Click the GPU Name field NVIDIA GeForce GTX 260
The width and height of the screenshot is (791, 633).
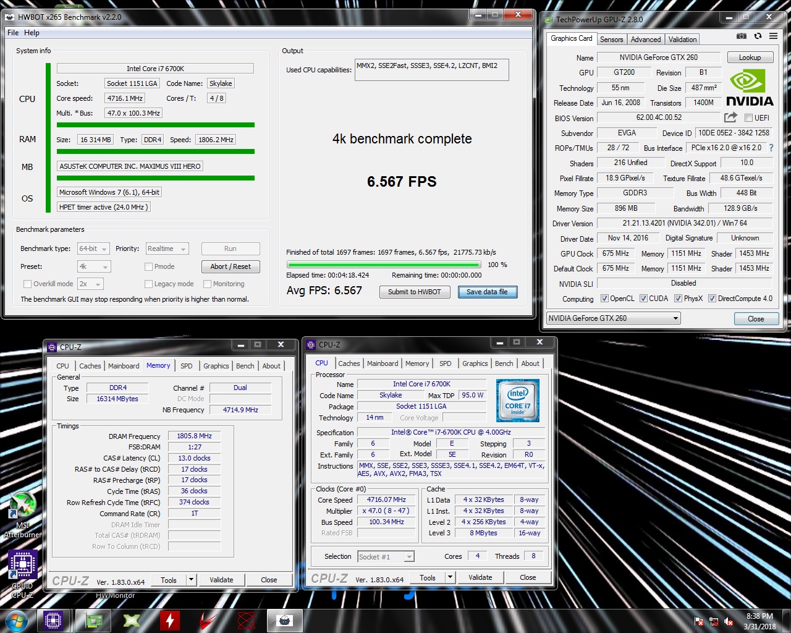tap(659, 57)
